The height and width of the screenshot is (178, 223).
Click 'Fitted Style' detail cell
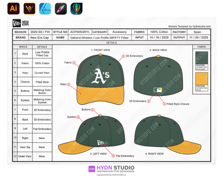coord(42,82)
